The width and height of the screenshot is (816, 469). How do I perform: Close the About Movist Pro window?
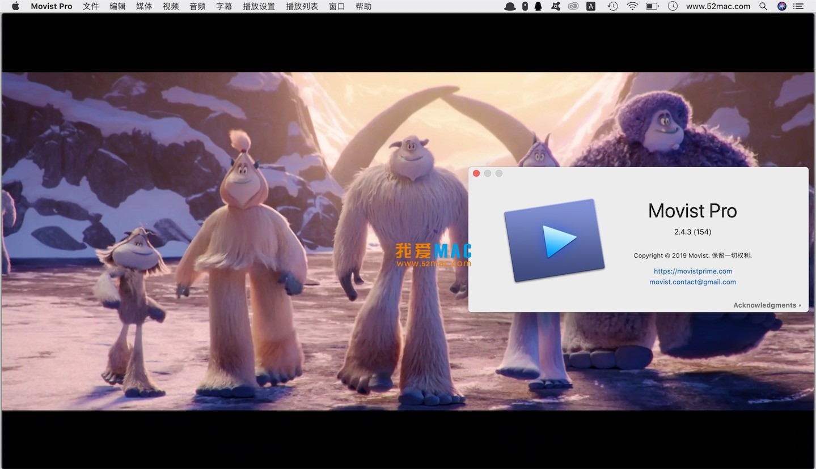tap(476, 173)
